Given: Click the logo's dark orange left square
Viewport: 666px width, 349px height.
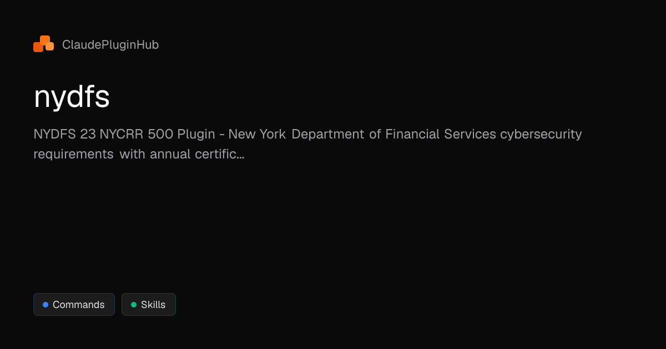Looking at the screenshot, I should (38, 47).
